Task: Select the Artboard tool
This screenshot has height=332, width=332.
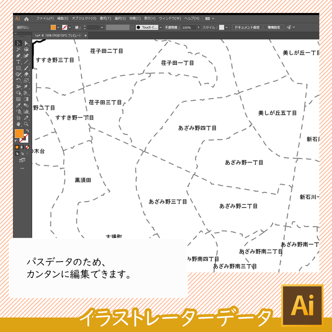Action: tap(19, 118)
